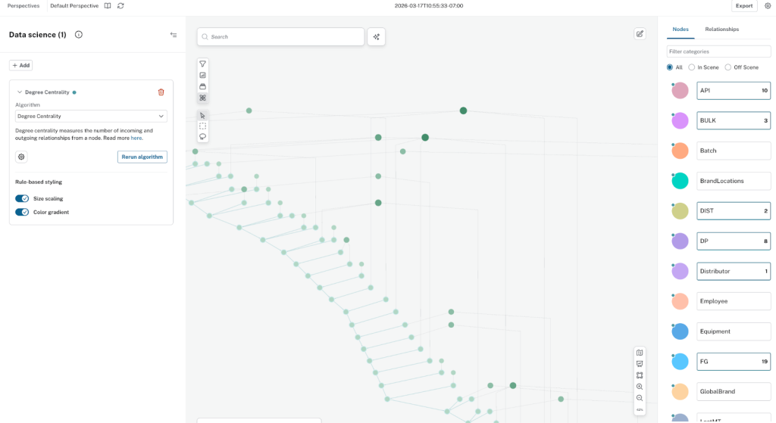Image resolution: width=776 pixels, height=423 pixels.
Task: Click the Filter categories input field
Action: (718, 51)
